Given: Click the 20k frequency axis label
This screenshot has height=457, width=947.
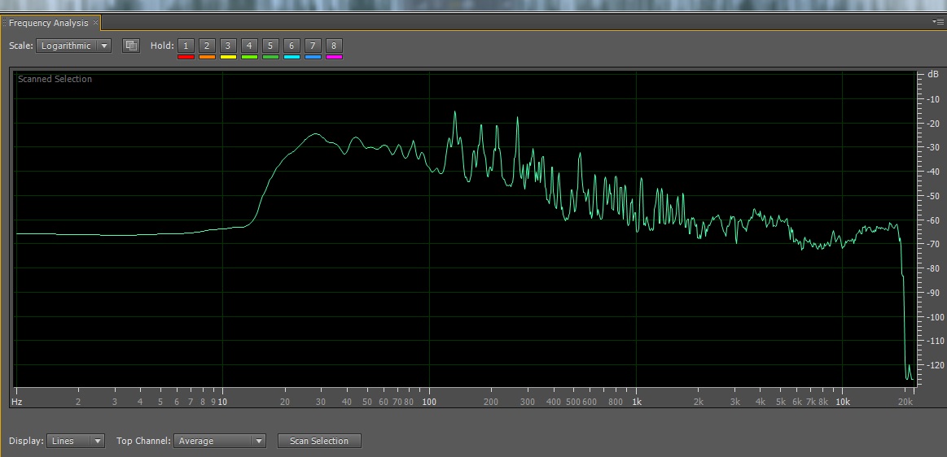Looking at the screenshot, I should point(905,402).
